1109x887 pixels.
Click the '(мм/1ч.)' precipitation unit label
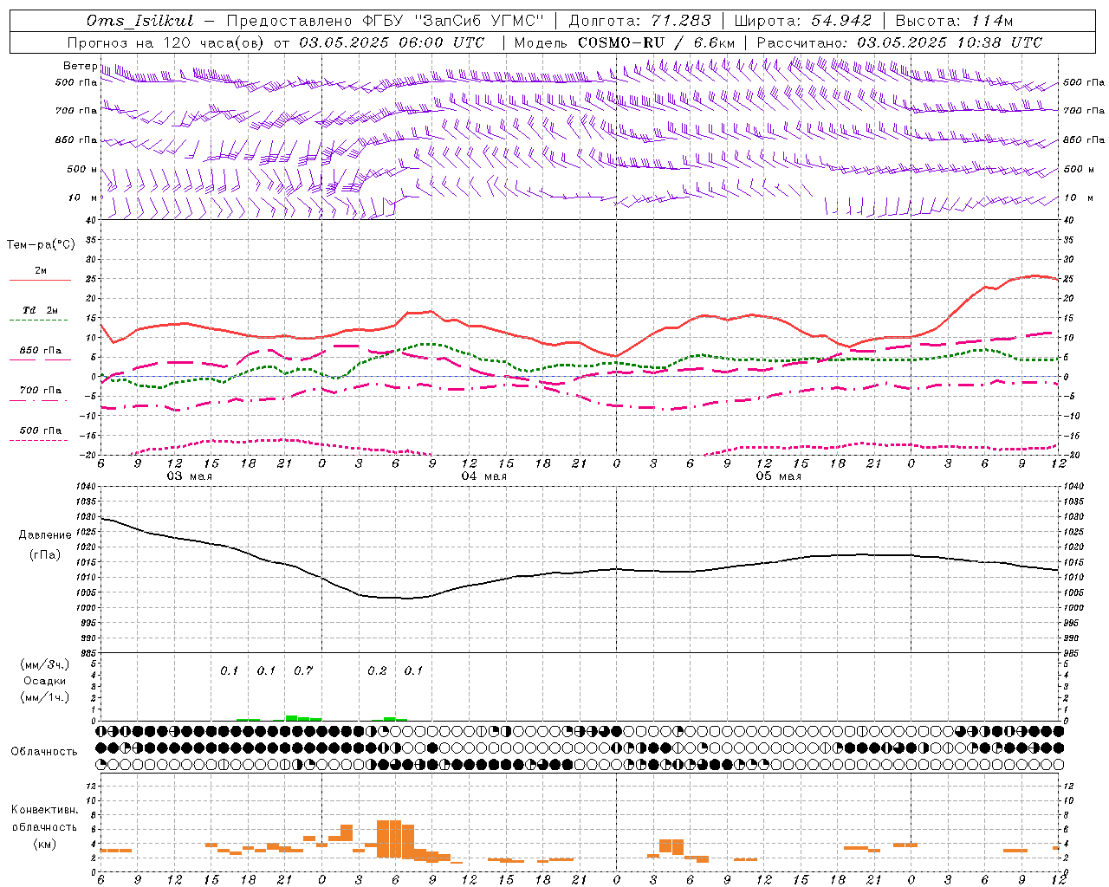45,697
